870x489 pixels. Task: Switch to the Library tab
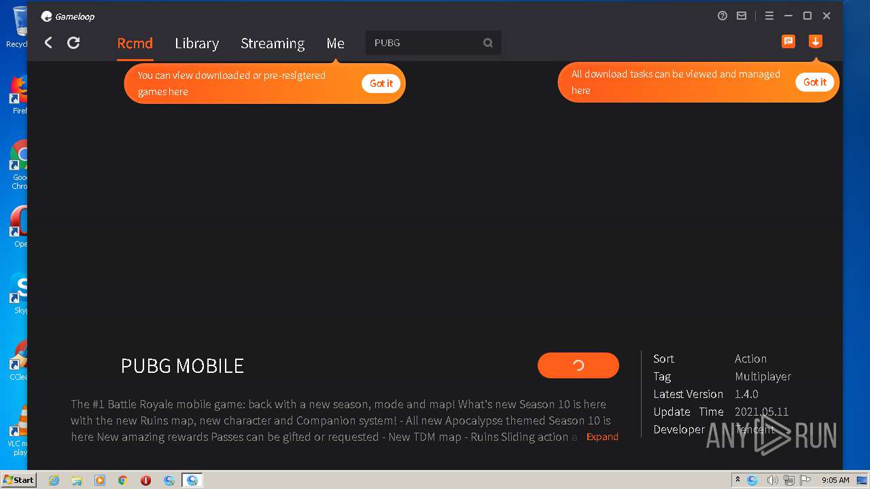pyautogui.click(x=196, y=43)
